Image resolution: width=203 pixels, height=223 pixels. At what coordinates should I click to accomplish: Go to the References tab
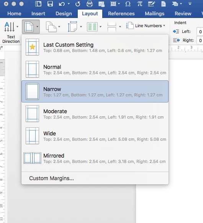point(121,14)
